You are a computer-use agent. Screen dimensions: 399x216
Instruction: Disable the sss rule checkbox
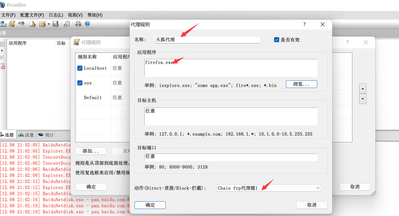click(80, 83)
